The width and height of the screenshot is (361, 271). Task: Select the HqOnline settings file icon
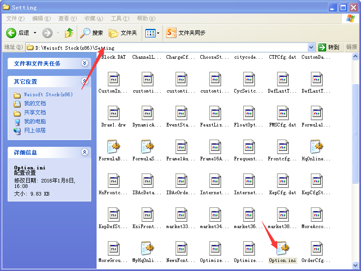pos(316,146)
